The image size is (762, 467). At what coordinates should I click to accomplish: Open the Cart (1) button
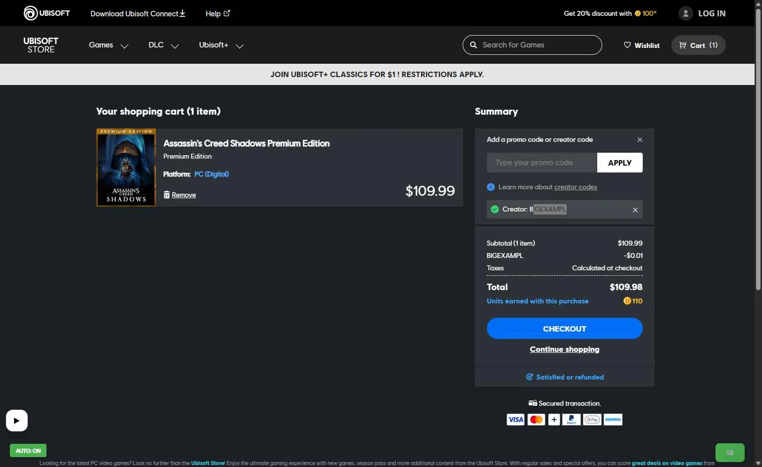point(698,45)
